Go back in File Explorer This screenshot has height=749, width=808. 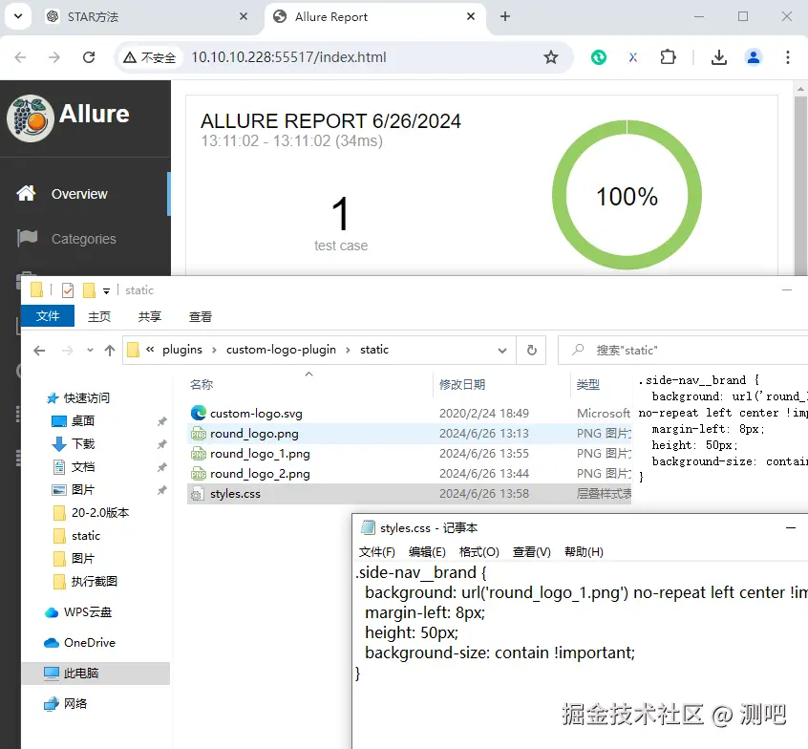point(39,351)
